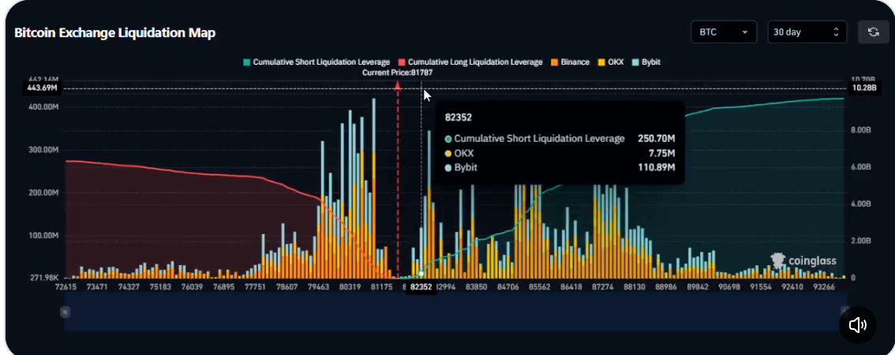The height and width of the screenshot is (355, 895).
Task: Click the 77751 x-axis price label
Action: pos(255,287)
